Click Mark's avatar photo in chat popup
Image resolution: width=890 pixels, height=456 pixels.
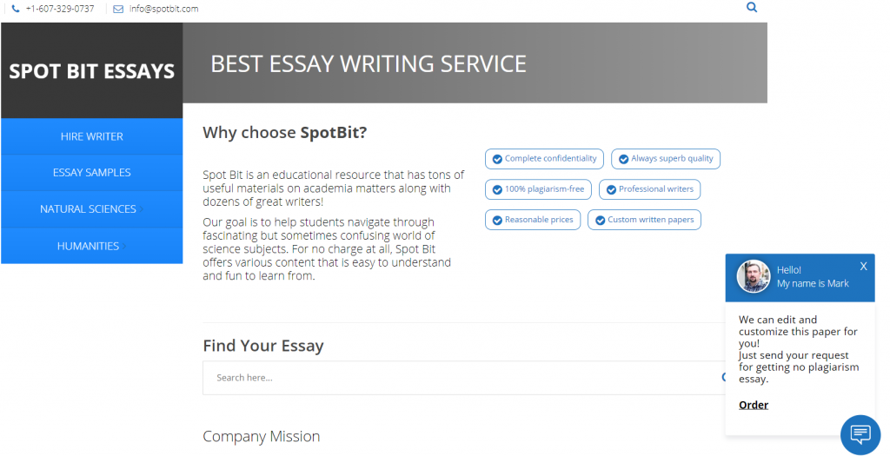point(754,277)
